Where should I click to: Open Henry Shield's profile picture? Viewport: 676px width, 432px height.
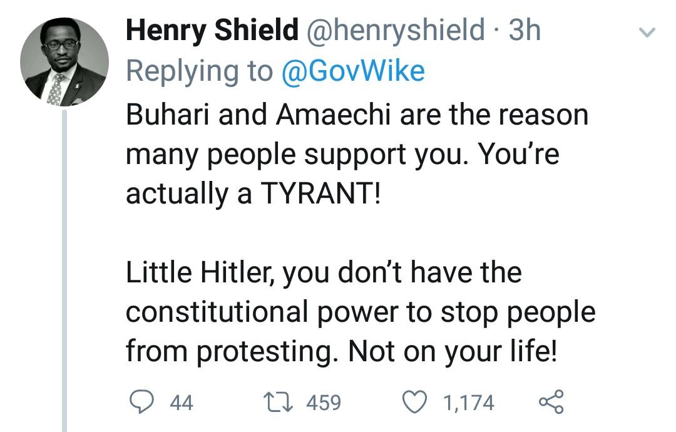64,61
